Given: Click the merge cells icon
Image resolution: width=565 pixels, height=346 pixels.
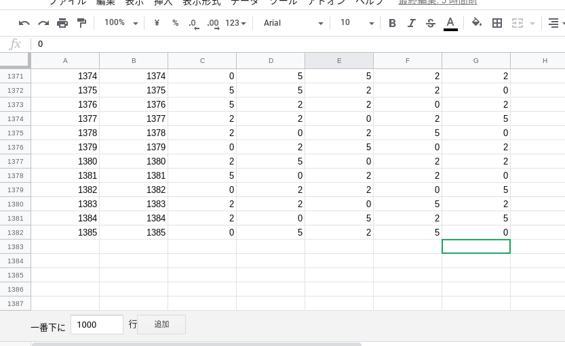Looking at the screenshot, I should point(518,24).
